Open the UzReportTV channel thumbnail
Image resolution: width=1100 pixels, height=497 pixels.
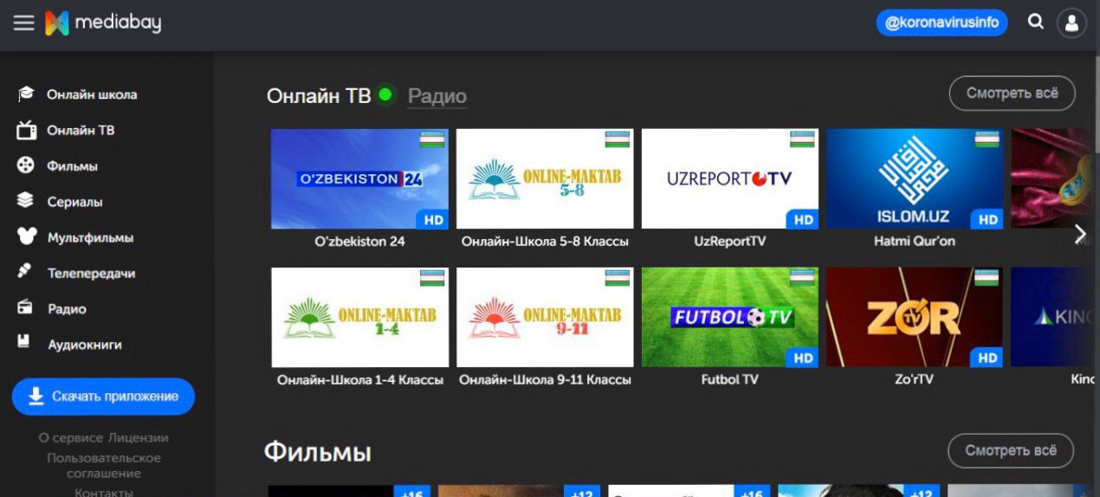pos(730,179)
